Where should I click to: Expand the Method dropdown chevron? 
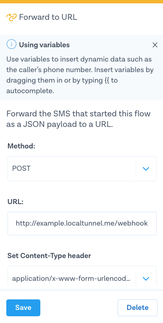[146, 169]
